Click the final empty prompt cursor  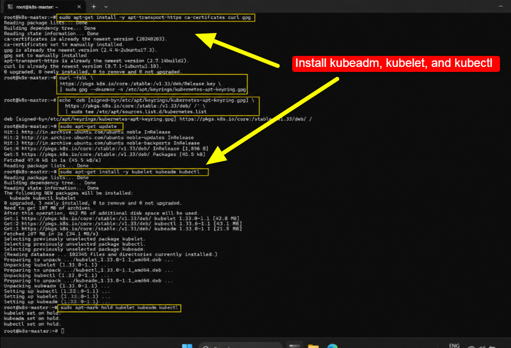[x=62, y=331]
